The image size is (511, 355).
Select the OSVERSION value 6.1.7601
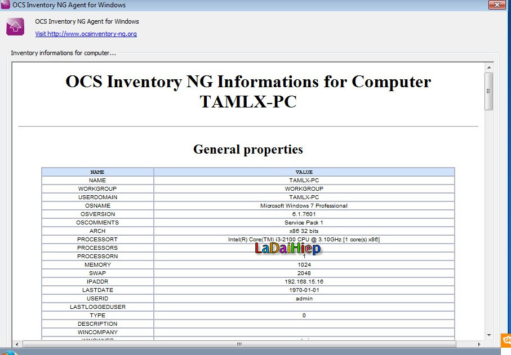(x=304, y=214)
